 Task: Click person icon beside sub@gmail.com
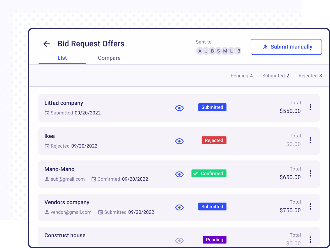coord(47,179)
